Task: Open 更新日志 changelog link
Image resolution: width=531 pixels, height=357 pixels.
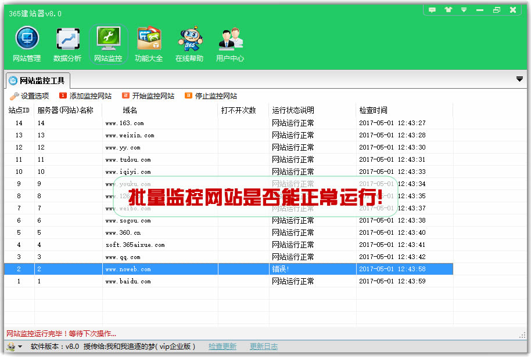Action: pos(264,347)
